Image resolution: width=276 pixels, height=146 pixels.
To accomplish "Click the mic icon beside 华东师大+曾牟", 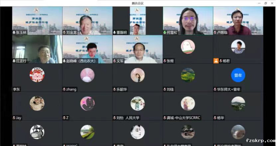I will coord(215,90).
